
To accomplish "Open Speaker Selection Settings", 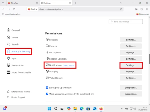I will pos(131,59).
